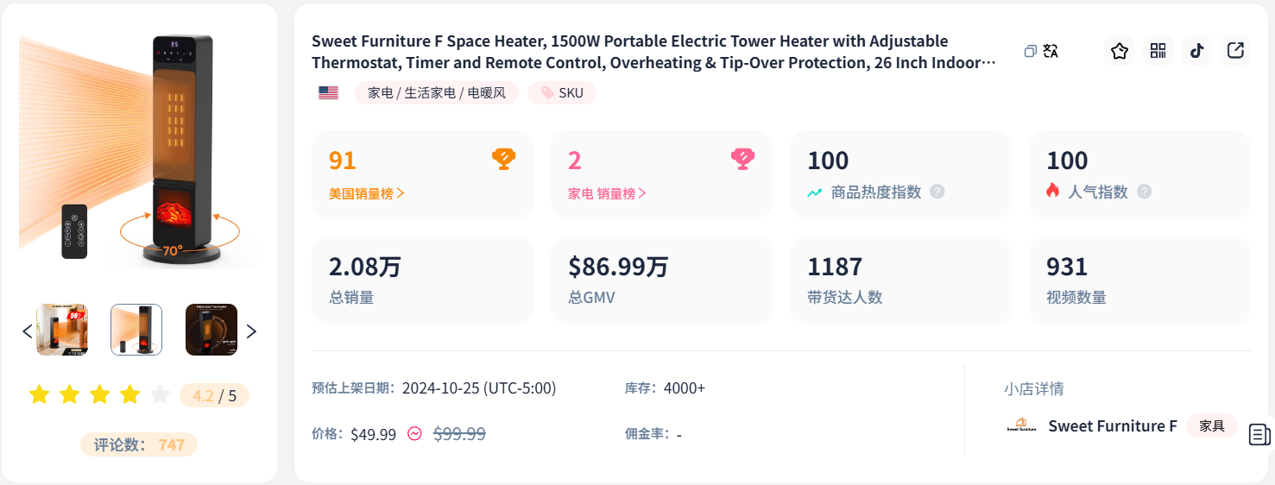Open Sweet Furniture F shop details
This screenshot has height=485, width=1275.
[1112, 425]
